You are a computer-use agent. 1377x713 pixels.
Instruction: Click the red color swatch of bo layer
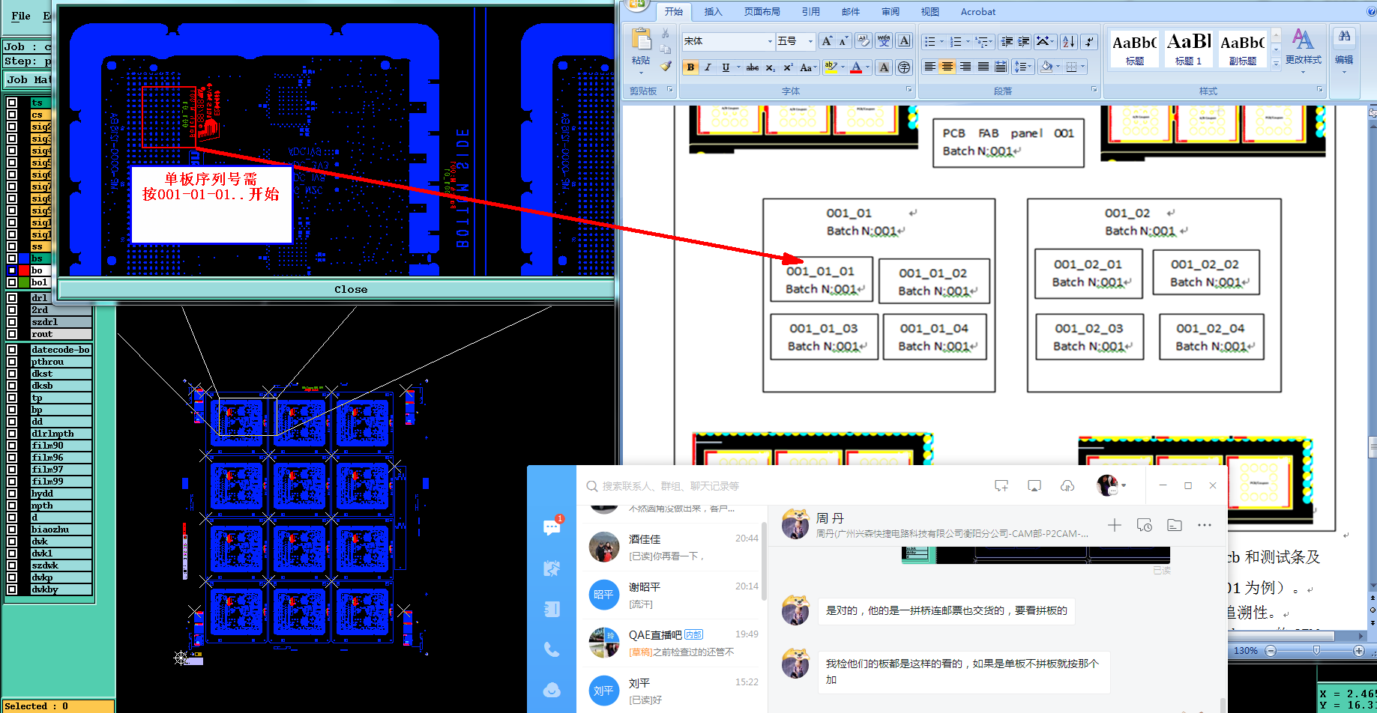[x=24, y=270]
